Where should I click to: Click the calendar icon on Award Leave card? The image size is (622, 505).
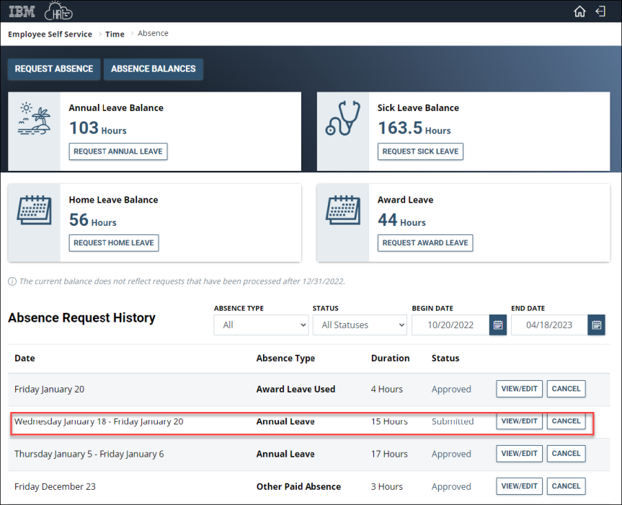(342, 211)
